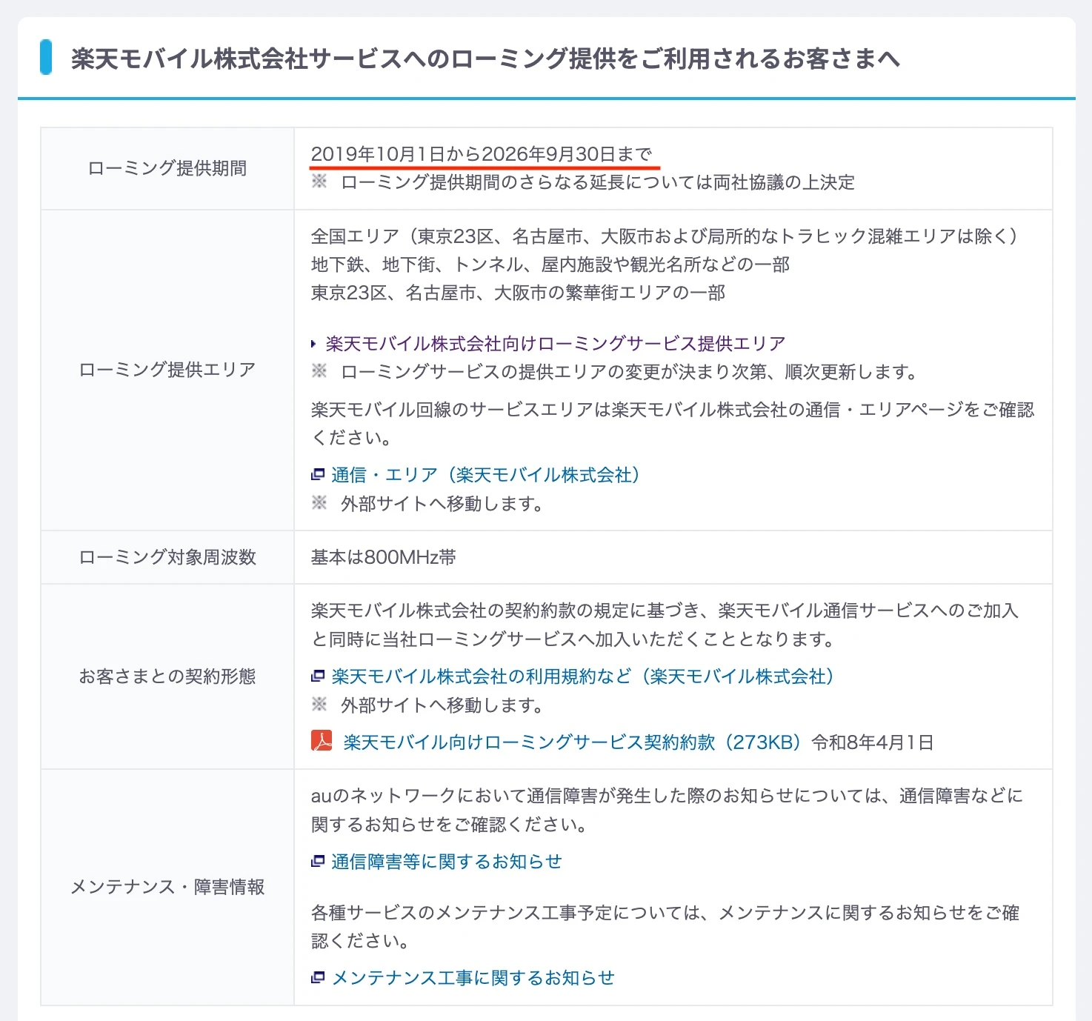Open 楽天モバイル株式会社向けローミングサービス提供エリア link
Viewport: 1092px width, 1021px height.
(556, 344)
